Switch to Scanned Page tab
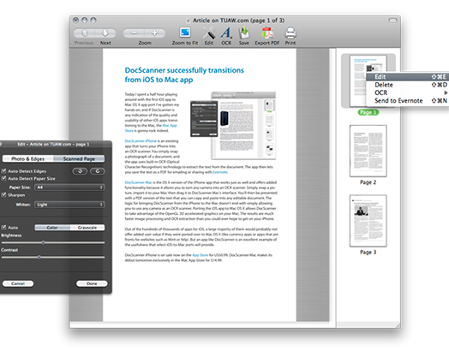This screenshot has height=351, width=449. tap(79, 158)
